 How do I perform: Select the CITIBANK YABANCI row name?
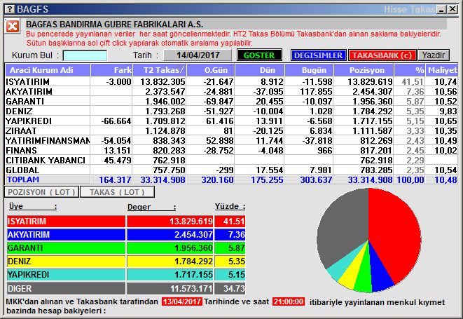point(46,160)
